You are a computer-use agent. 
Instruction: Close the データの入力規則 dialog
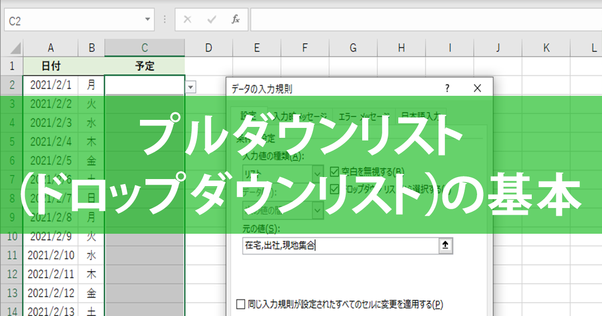477,89
